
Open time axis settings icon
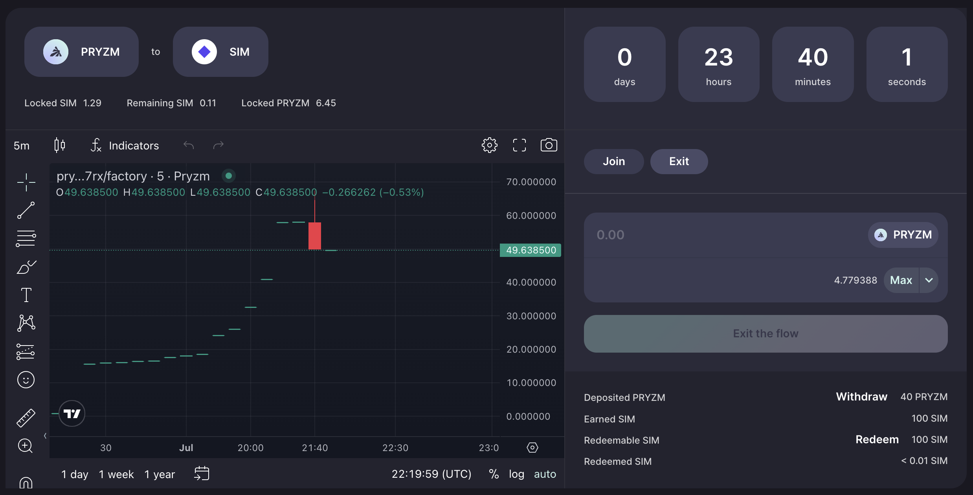pos(532,448)
